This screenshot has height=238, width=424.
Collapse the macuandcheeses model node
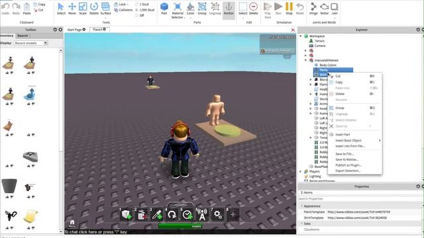coord(306,60)
